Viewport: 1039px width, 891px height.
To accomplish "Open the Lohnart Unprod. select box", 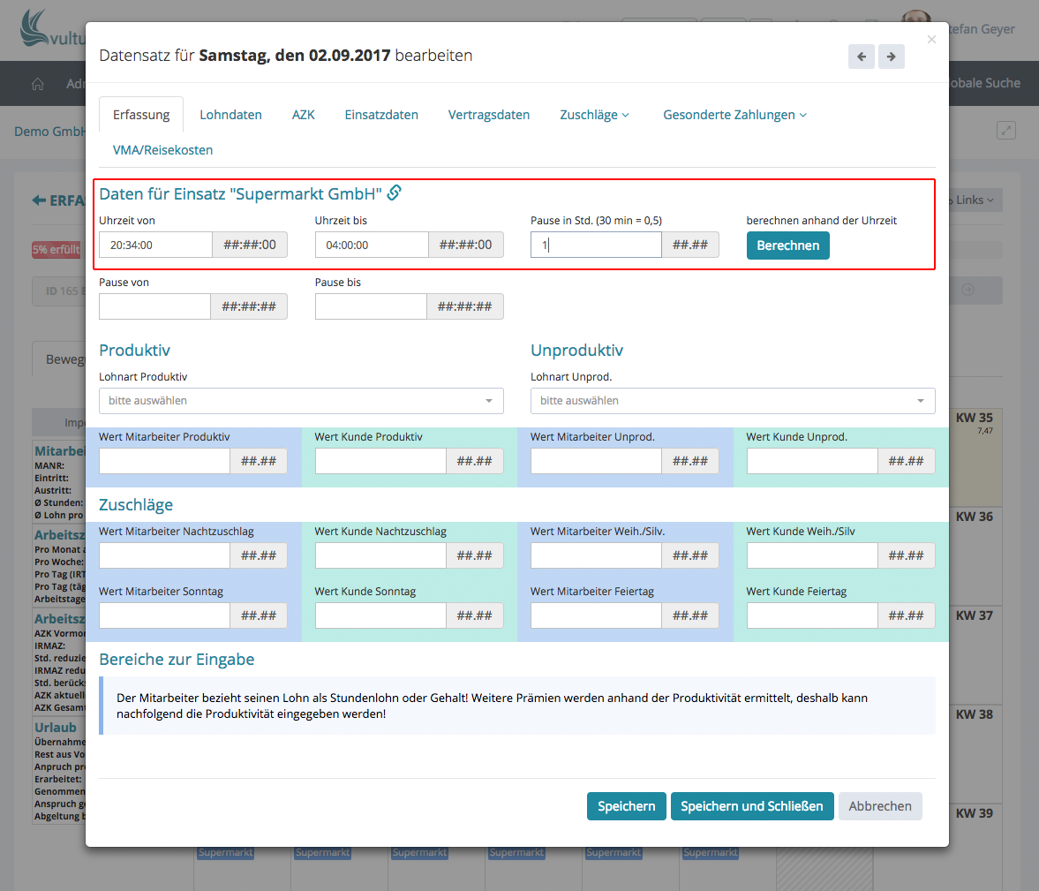I will (732, 401).
